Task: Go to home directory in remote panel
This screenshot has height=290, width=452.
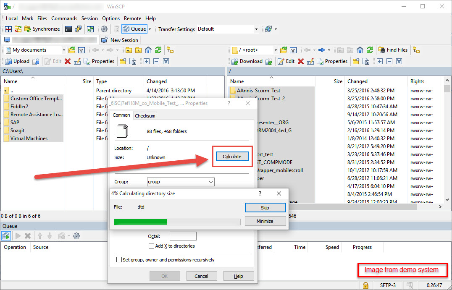Action: coord(360,50)
